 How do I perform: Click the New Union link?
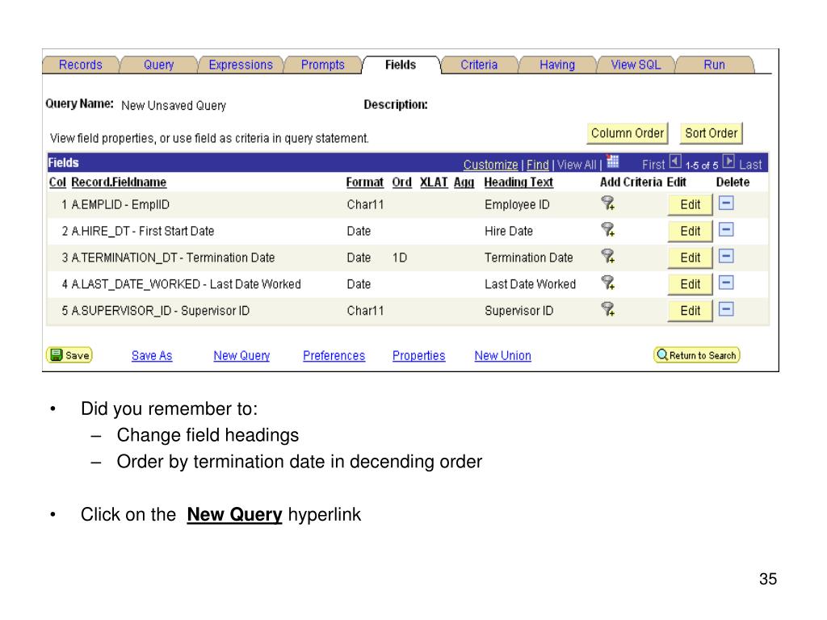[502, 356]
